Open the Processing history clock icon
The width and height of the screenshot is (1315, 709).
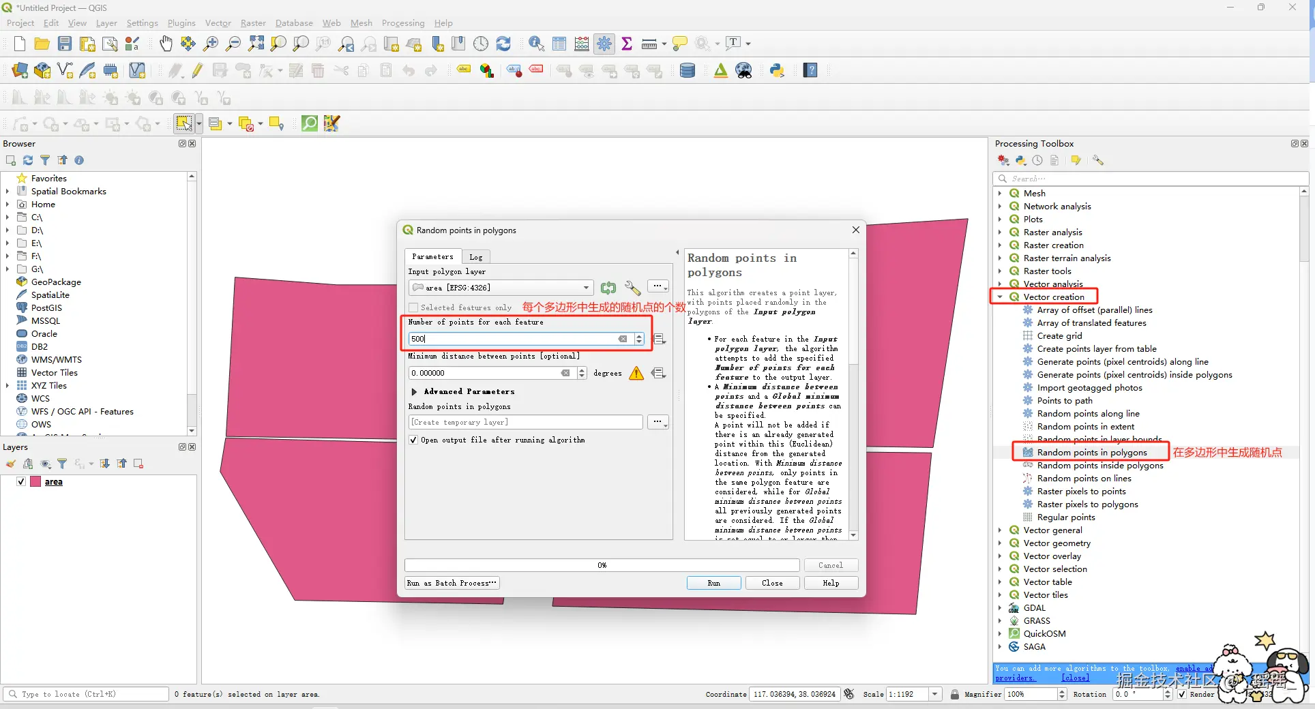[x=1037, y=160]
